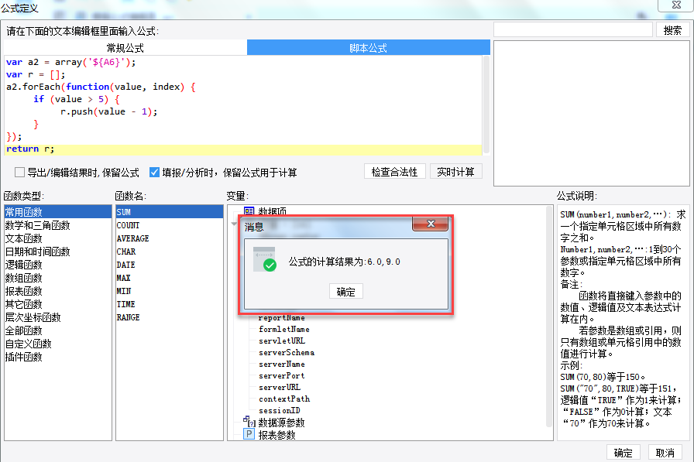Select SUM in function names
Image resolution: width=694 pixels, height=462 pixels.
click(170, 212)
